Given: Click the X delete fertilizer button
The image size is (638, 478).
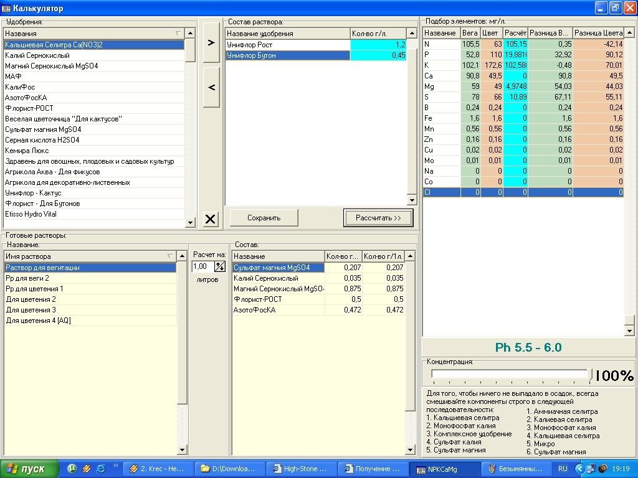Looking at the screenshot, I should tap(211, 219).
